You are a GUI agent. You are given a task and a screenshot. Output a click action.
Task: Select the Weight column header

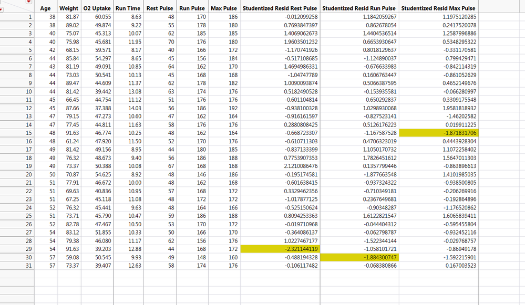tap(69, 8)
